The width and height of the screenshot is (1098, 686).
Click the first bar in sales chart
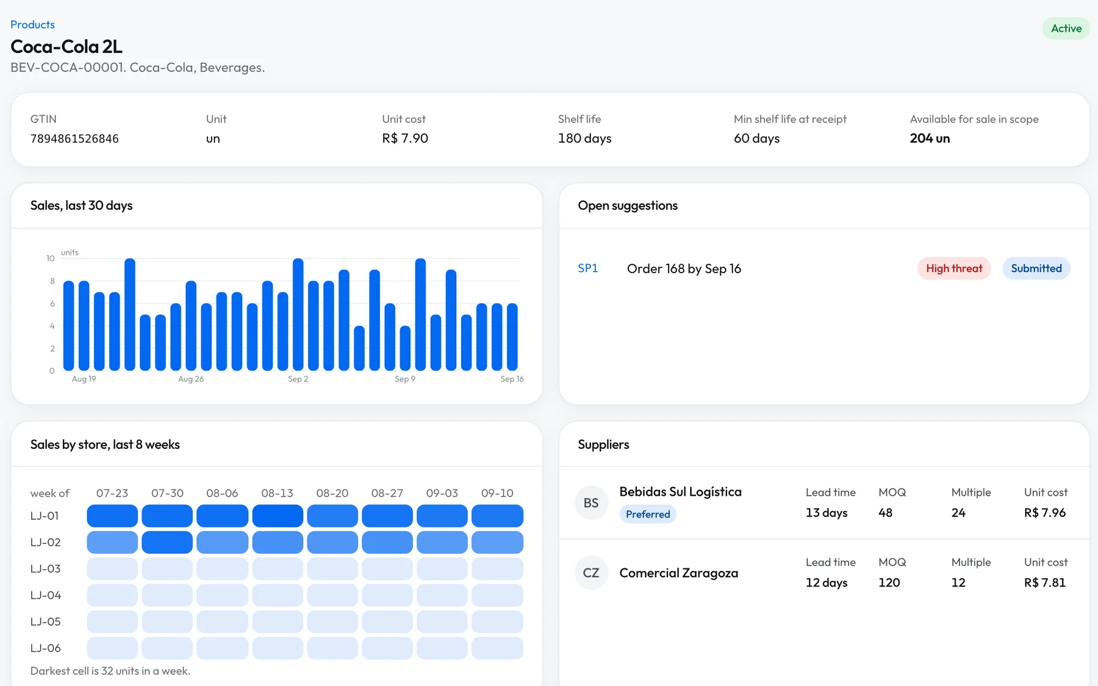click(x=68, y=326)
